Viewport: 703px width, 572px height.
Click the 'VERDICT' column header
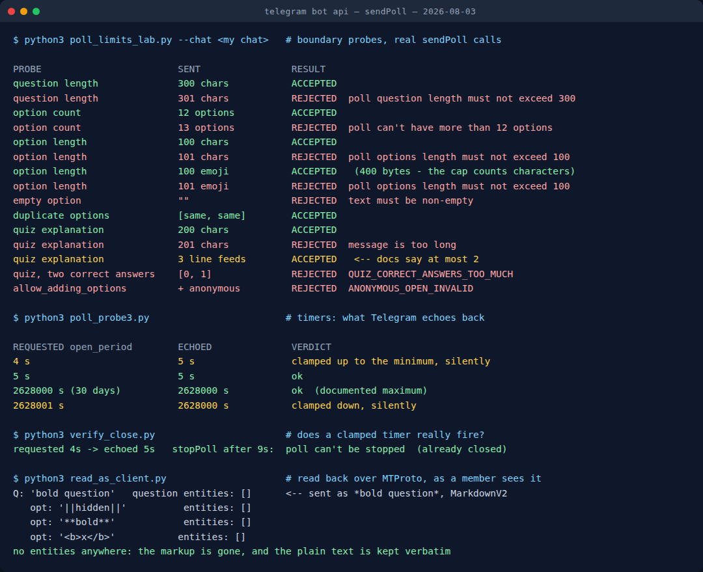point(311,347)
